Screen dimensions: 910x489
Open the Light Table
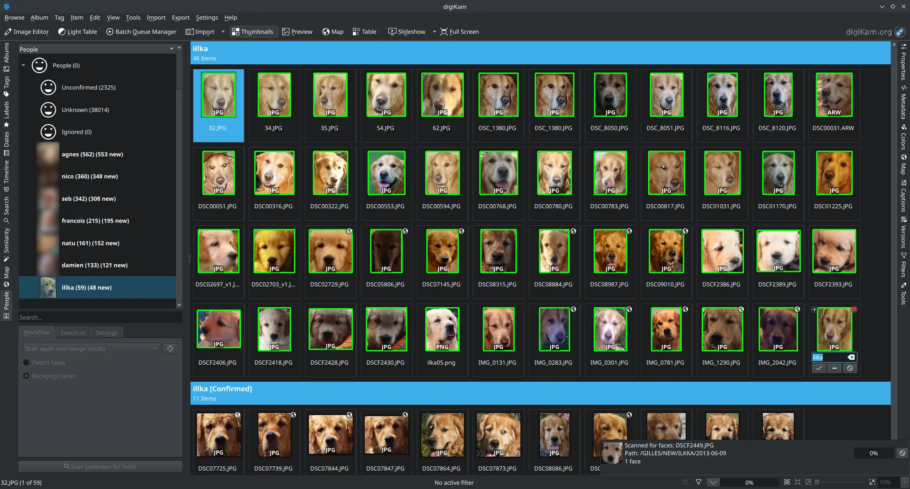coord(77,32)
